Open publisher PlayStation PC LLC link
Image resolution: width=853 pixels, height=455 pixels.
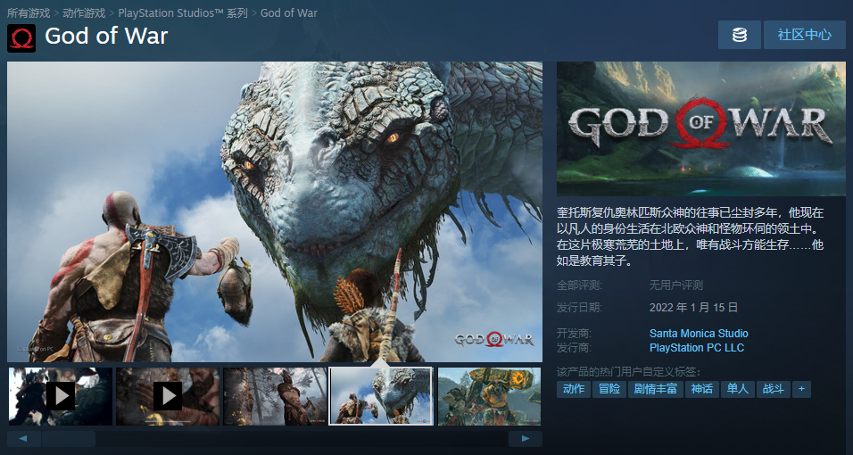coord(696,348)
